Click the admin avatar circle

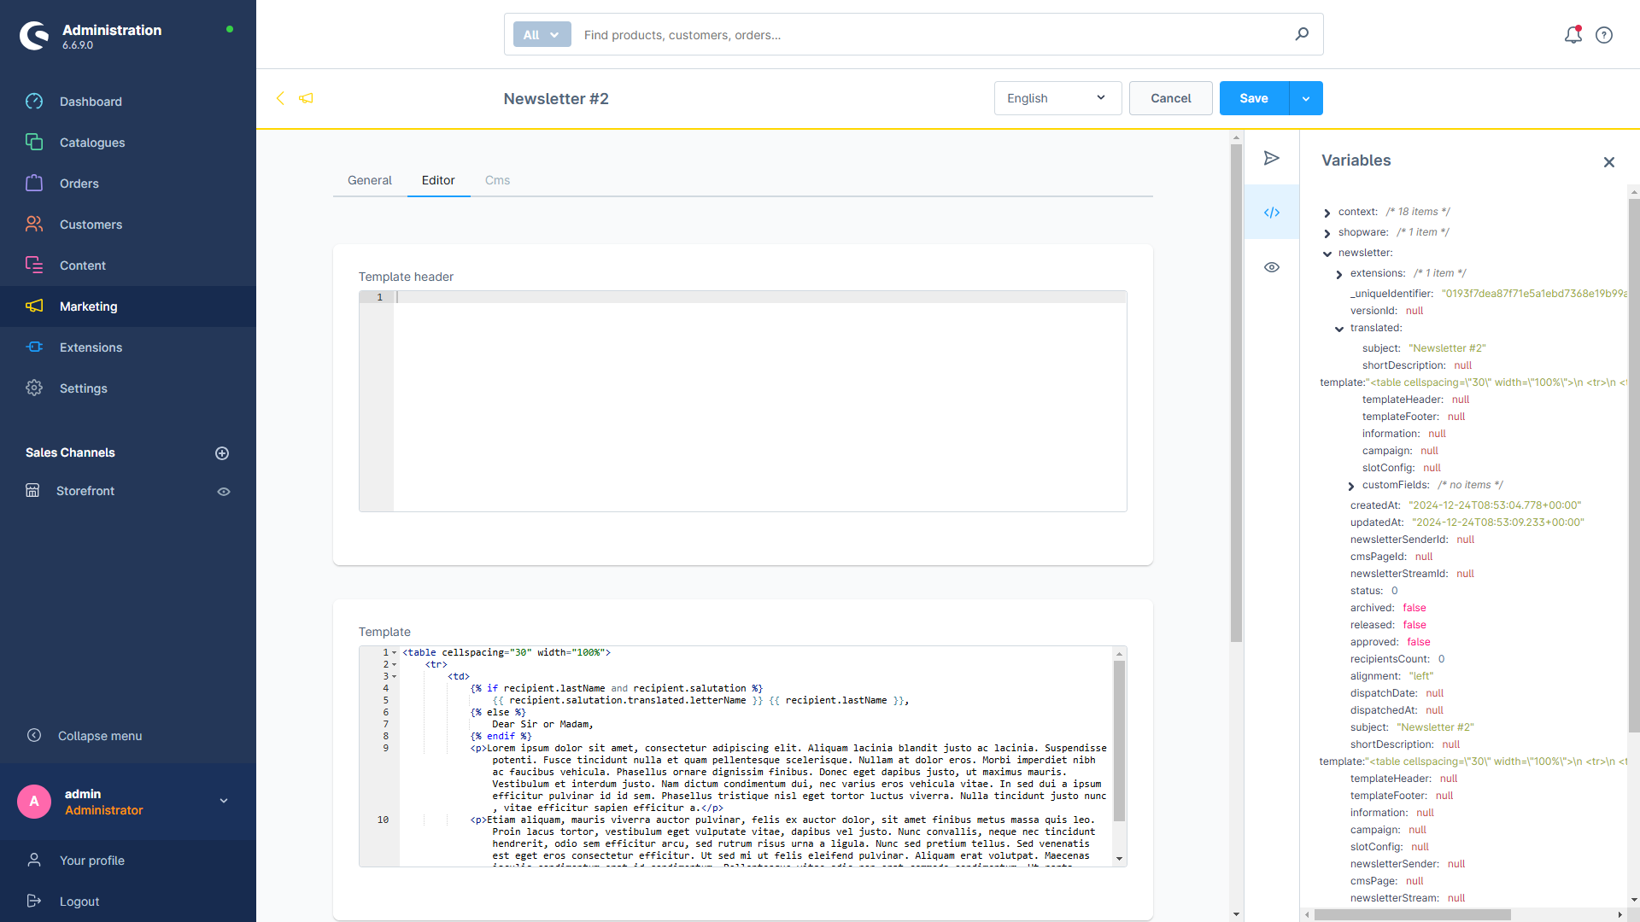click(34, 802)
